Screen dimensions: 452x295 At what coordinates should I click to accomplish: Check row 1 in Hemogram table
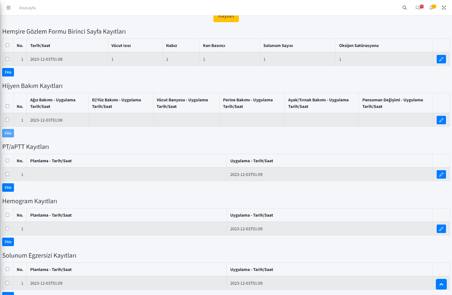tap(8, 229)
